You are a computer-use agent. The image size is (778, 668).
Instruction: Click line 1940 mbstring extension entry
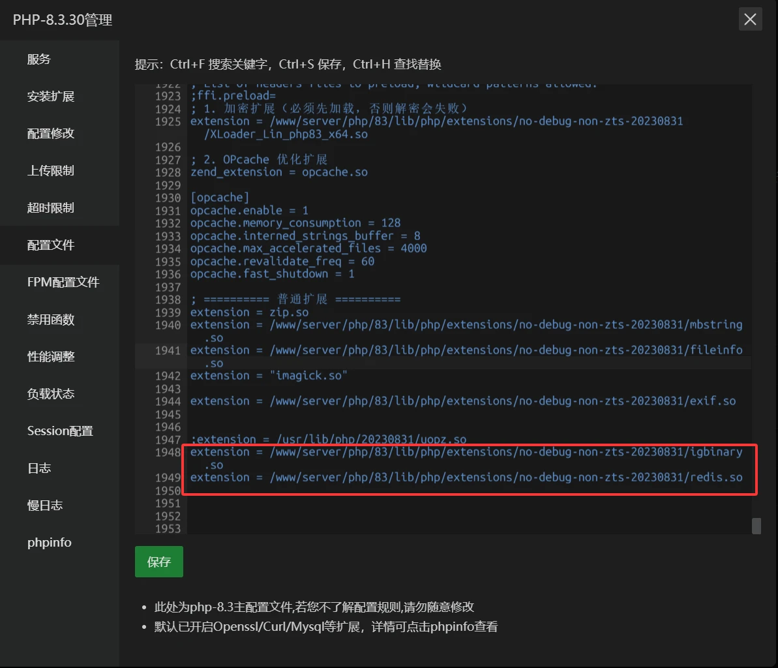click(x=466, y=331)
